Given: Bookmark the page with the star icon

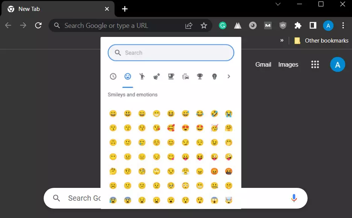Looking at the screenshot, I should (x=204, y=25).
